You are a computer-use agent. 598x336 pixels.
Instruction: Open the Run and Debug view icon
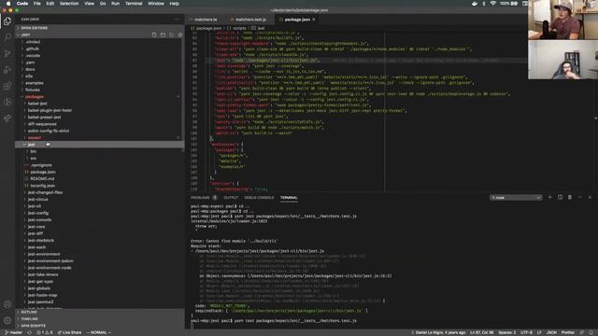(x=7, y=70)
